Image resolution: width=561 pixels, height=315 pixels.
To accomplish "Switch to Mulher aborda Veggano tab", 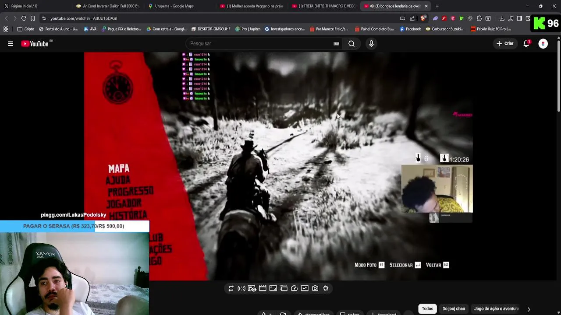I will [251, 6].
